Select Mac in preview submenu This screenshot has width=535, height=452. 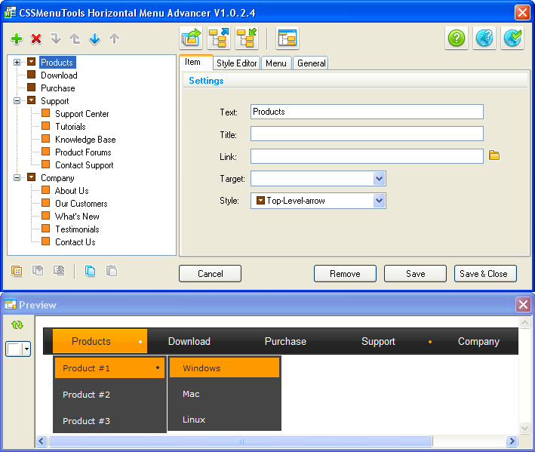point(225,394)
